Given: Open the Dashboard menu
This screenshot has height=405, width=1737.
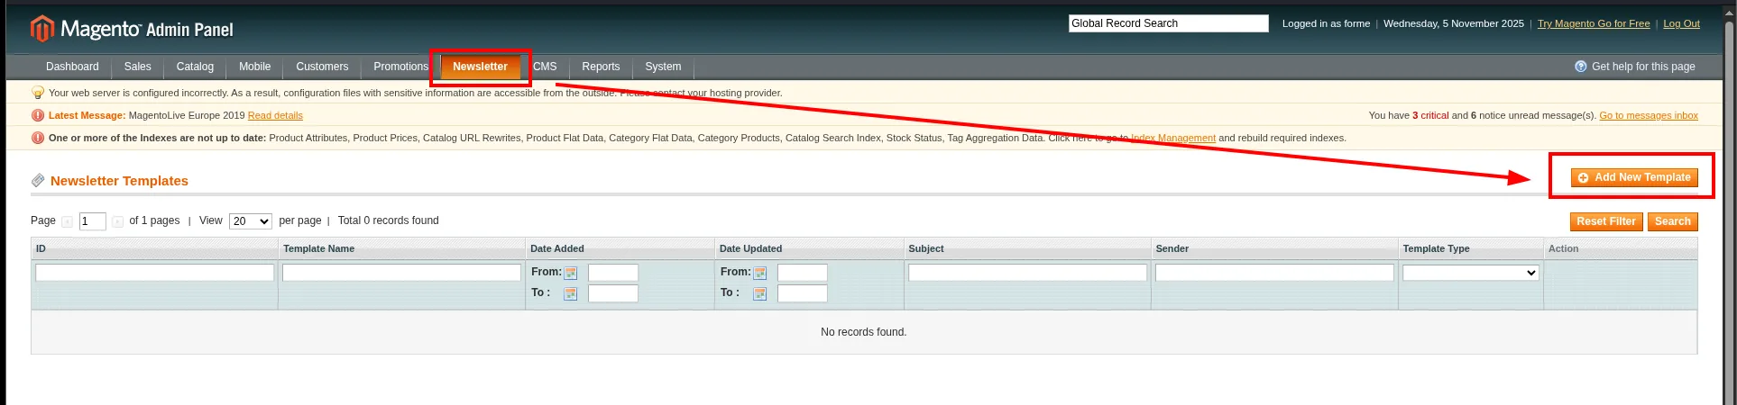Looking at the screenshot, I should tap(72, 67).
